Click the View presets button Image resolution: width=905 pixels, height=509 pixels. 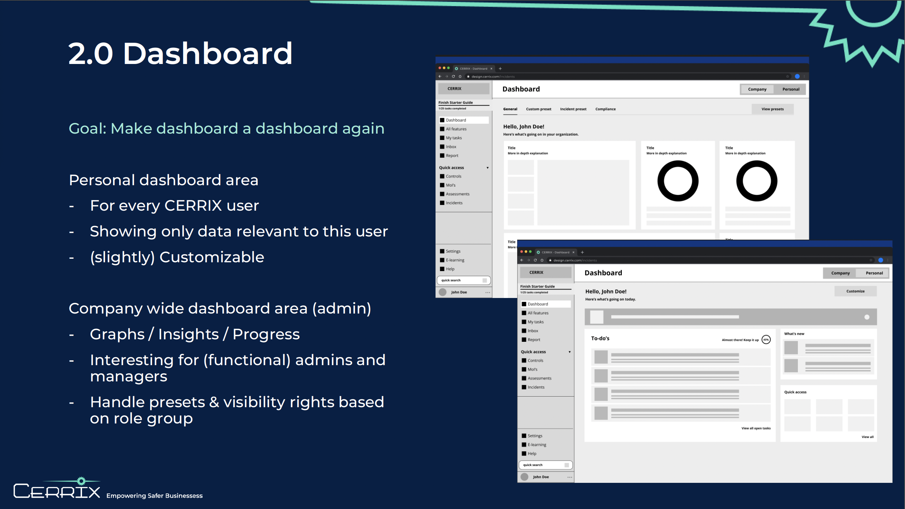772,109
